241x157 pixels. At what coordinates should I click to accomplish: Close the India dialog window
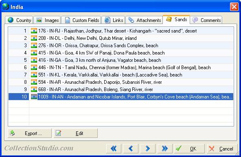point(234,7)
